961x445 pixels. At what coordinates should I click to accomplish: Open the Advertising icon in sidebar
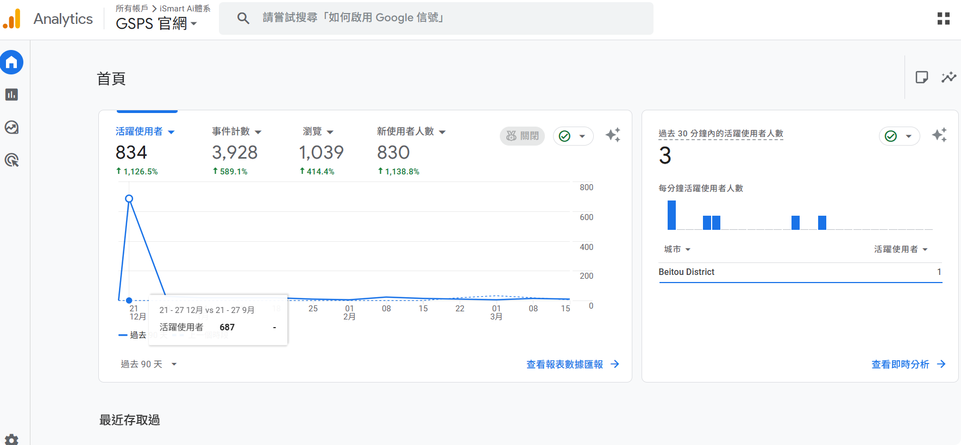[x=11, y=160]
